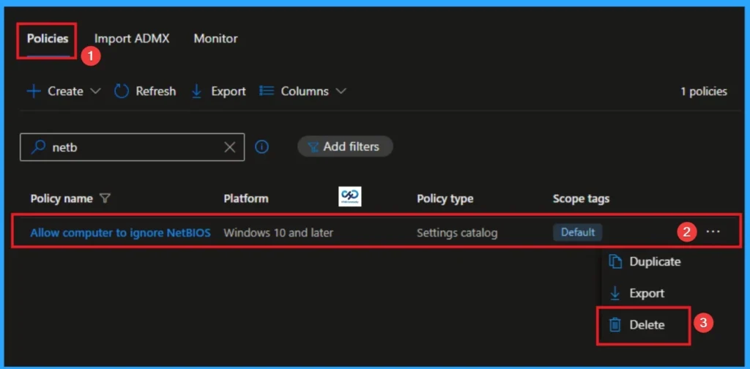Click the Refresh button label
Screen dimensions: 750x369
pyautogui.click(x=155, y=92)
